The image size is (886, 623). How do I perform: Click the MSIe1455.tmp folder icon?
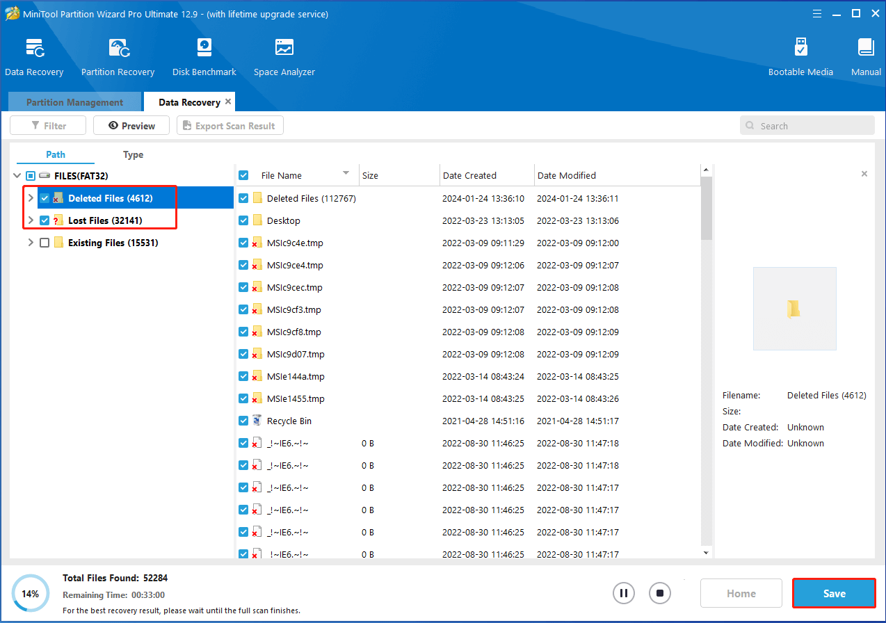(257, 398)
